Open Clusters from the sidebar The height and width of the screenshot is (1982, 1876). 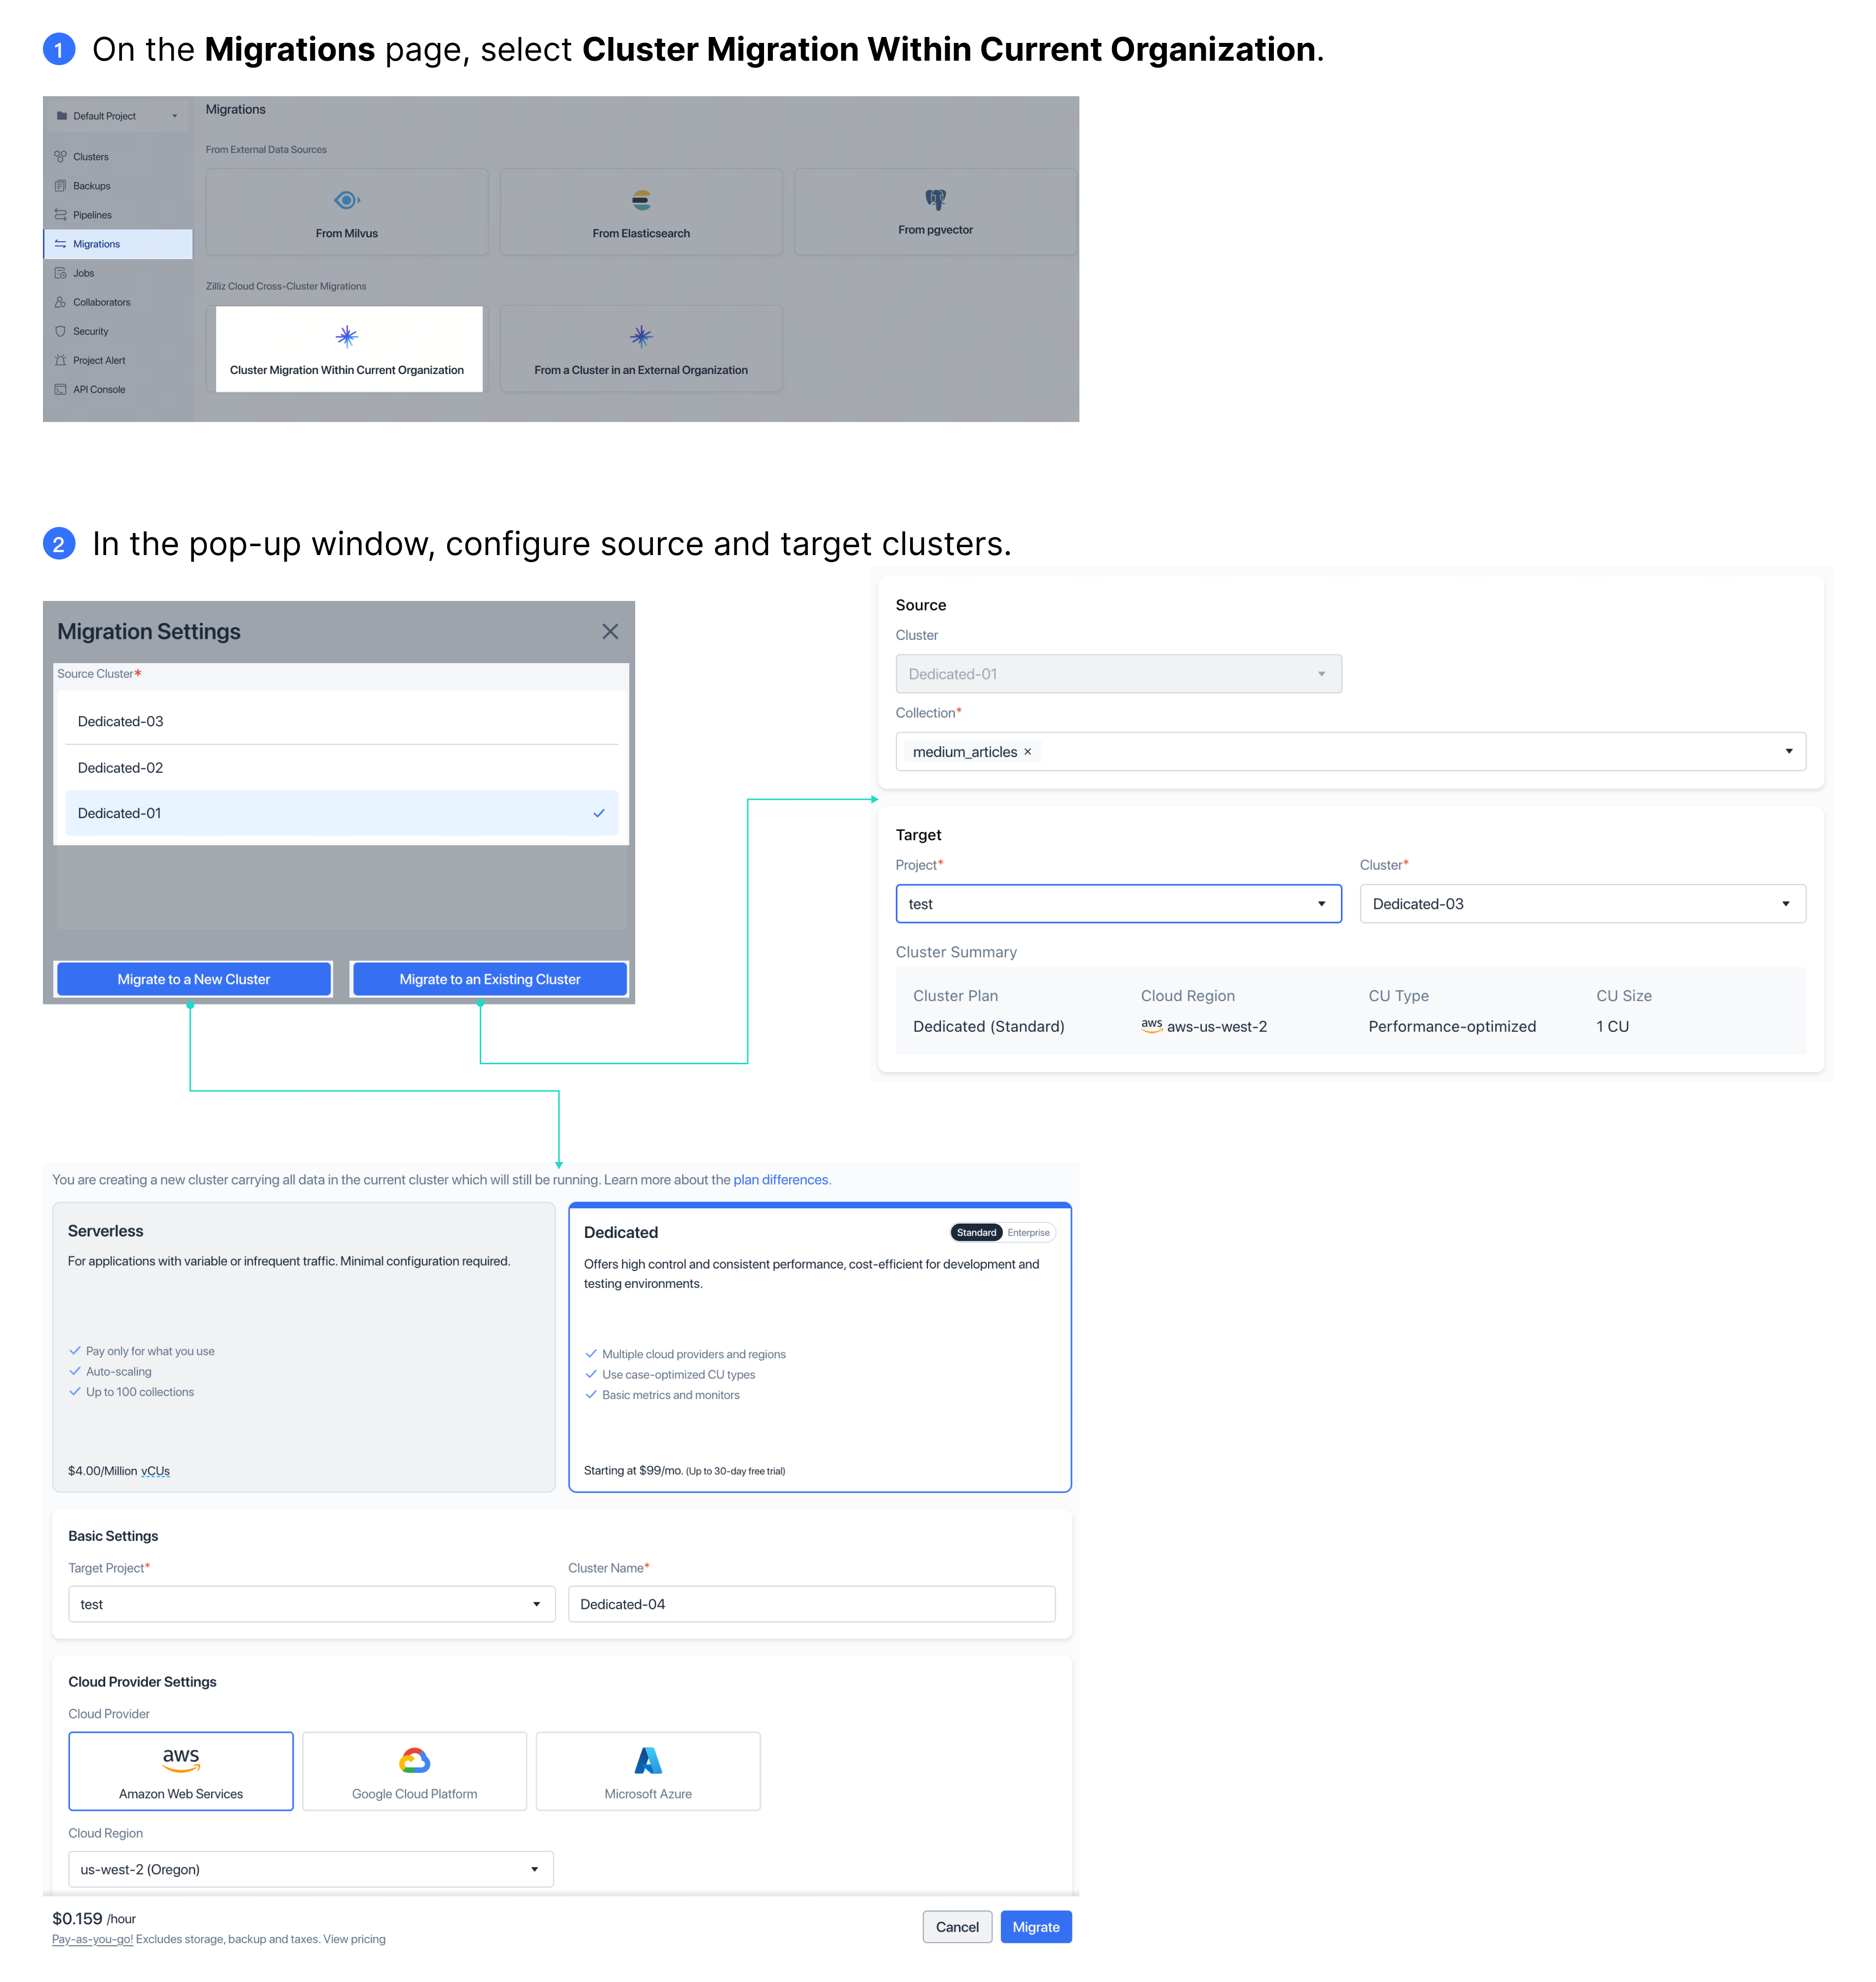click(118, 157)
